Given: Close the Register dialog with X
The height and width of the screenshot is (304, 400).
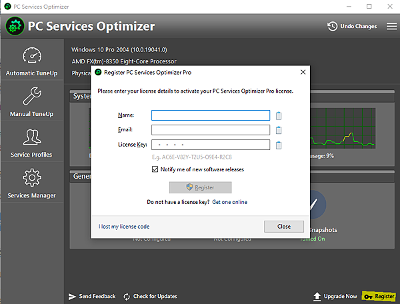Looking at the screenshot, I should click(303, 72).
